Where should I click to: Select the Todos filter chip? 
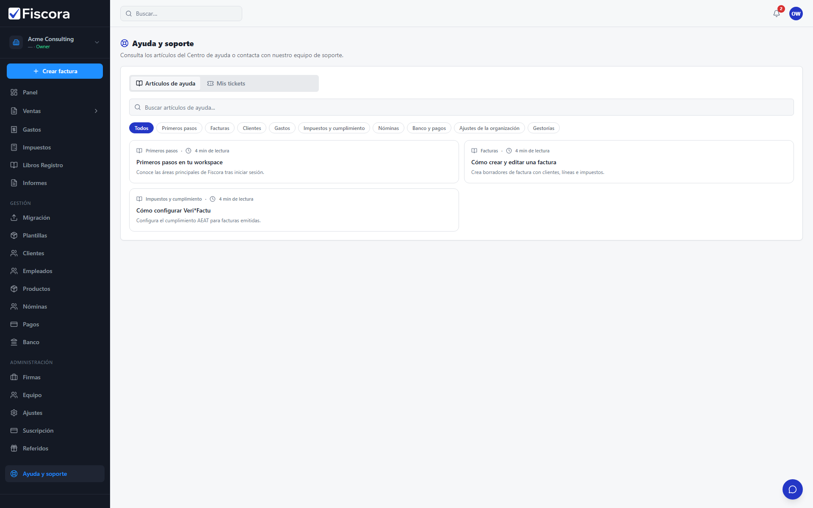[141, 128]
